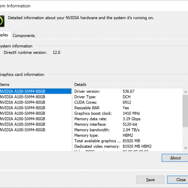This screenshot has height=188, width=188.
Task: Click the 'Detailed information about your NVIDIA hardware' description
Action: tap(81, 18)
